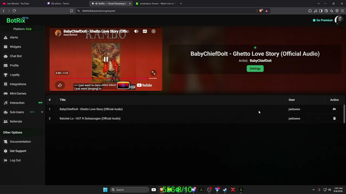Open Brave Shields lion icon
This screenshot has width=346, height=194.
pyautogui.click(x=261, y=11)
